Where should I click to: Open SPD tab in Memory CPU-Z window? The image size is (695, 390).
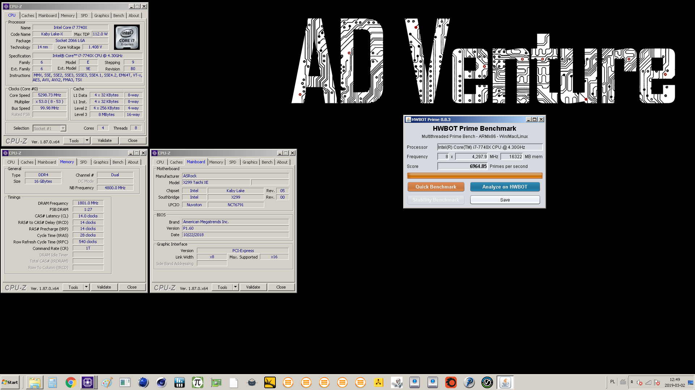click(84, 162)
